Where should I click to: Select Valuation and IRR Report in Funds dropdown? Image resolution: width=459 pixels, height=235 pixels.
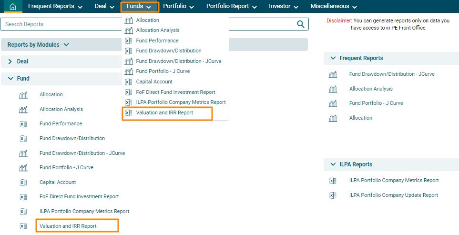tap(164, 113)
